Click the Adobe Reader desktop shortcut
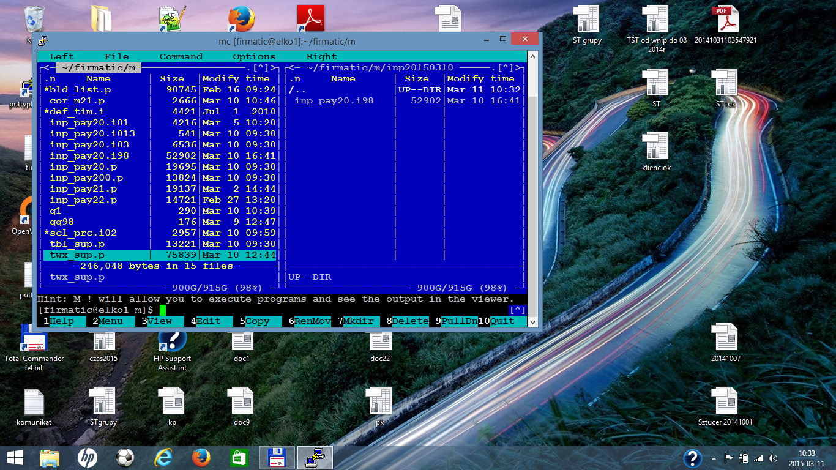836x470 pixels. tap(310, 19)
